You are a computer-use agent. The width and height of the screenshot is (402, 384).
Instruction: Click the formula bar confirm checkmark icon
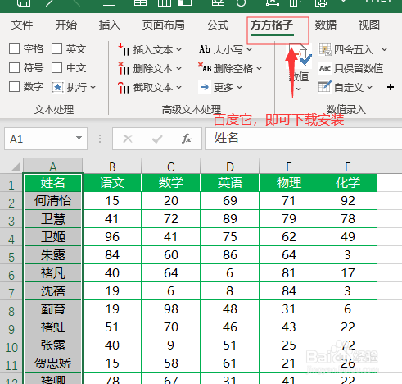click(x=157, y=139)
